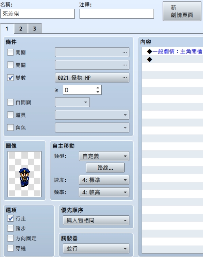The image size is (203, 257).
Task: Switch to event page tab 1
Action: point(7,29)
